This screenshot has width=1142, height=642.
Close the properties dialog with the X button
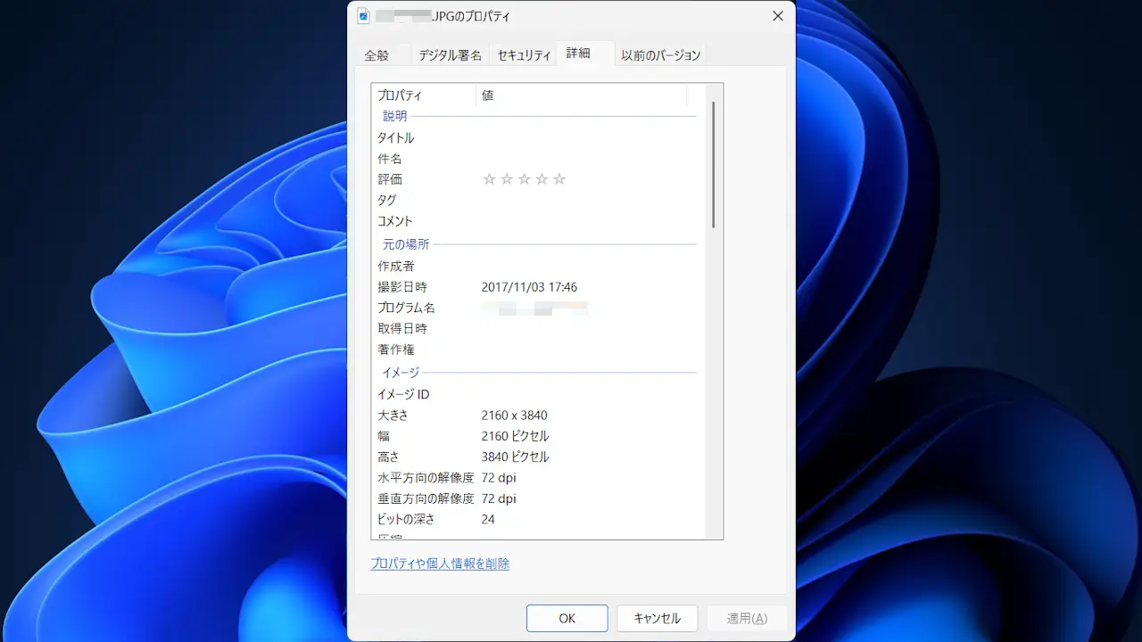pos(778,16)
